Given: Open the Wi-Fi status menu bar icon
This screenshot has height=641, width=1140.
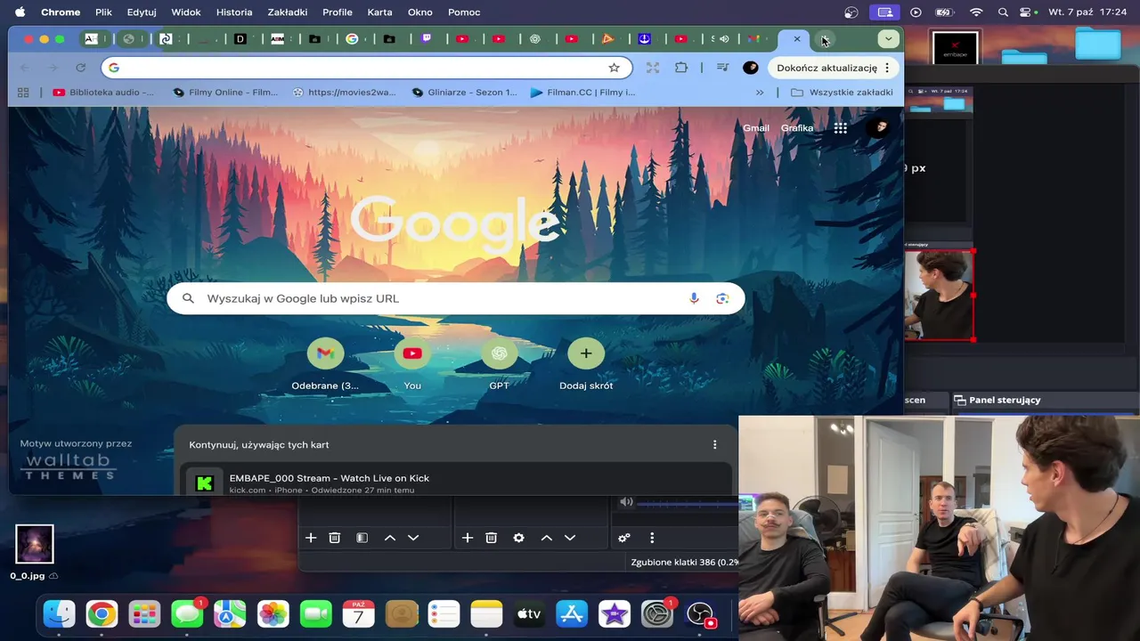Looking at the screenshot, I should (x=976, y=12).
